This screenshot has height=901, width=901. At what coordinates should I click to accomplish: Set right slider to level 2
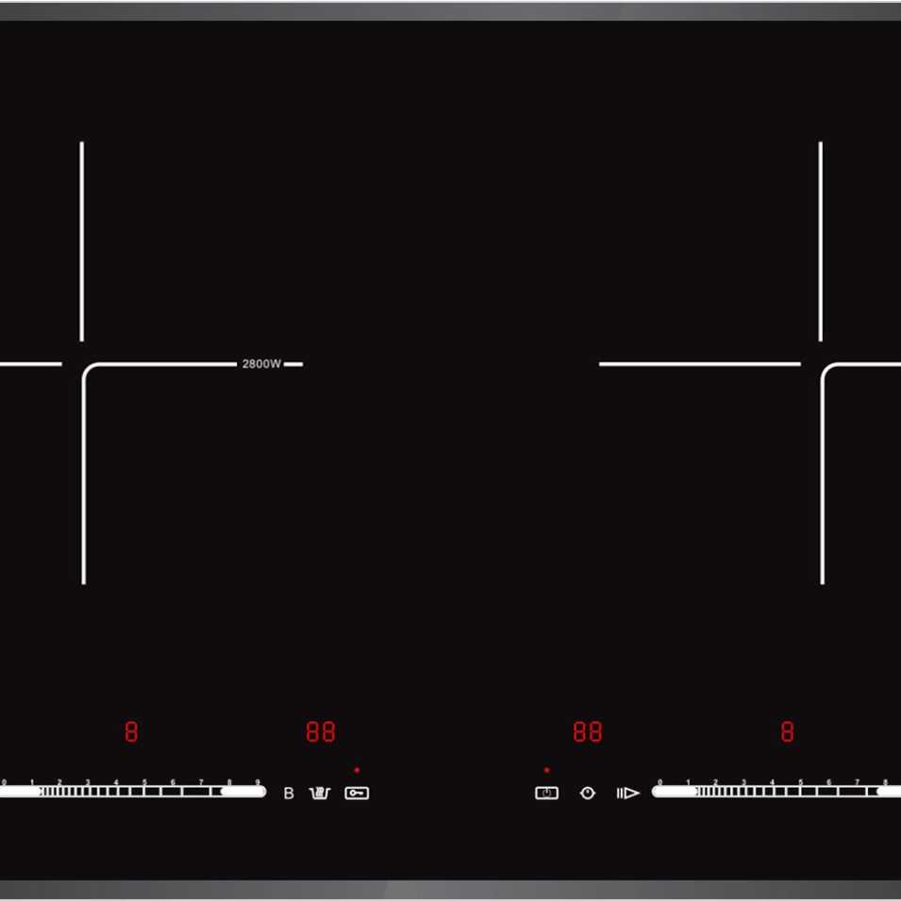pos(715,793)
